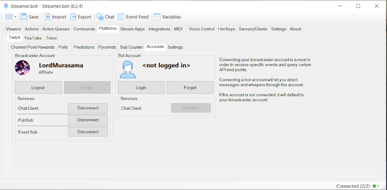Open Variables from the toolbar icon

point(157,17)
